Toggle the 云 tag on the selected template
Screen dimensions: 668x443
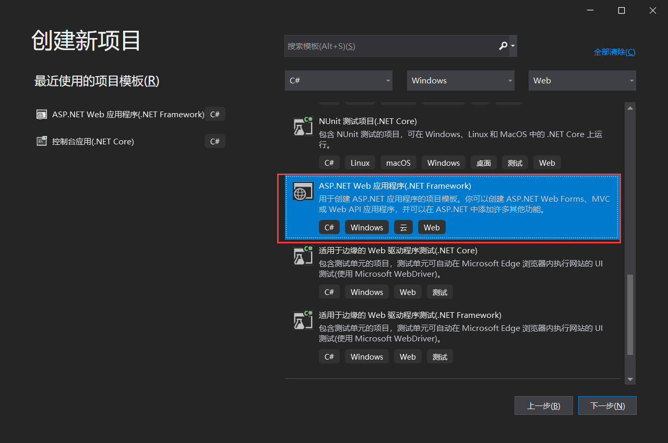coord(403,227)
